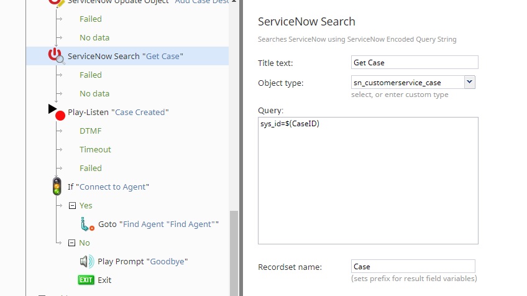Click the ServiceNow Search block icon

56,56
